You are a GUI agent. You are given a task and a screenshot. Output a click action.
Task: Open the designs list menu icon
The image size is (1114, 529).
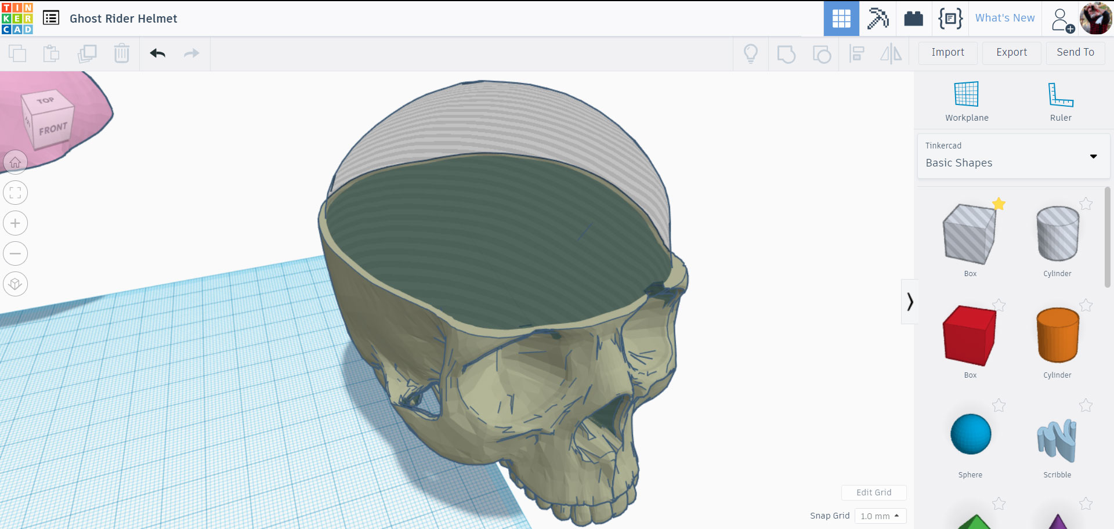click(x=51, y=18)
